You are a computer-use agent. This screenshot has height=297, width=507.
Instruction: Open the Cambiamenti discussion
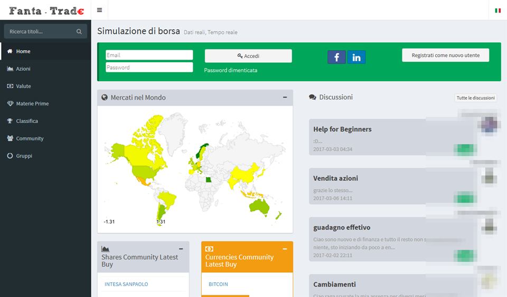coord(334,284)
